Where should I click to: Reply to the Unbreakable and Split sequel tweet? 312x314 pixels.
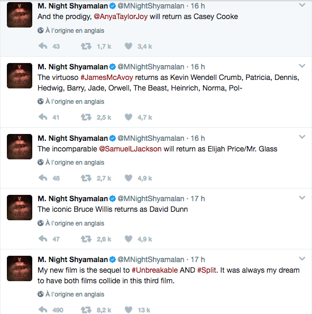[43, 310]
